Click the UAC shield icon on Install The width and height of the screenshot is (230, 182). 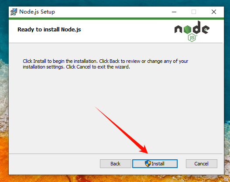pos(148,163)
